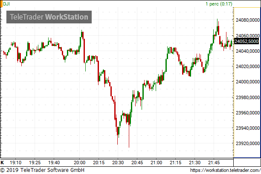
Task: Click the 24020,0000 price axis label
Action: (x=248, y=66)
